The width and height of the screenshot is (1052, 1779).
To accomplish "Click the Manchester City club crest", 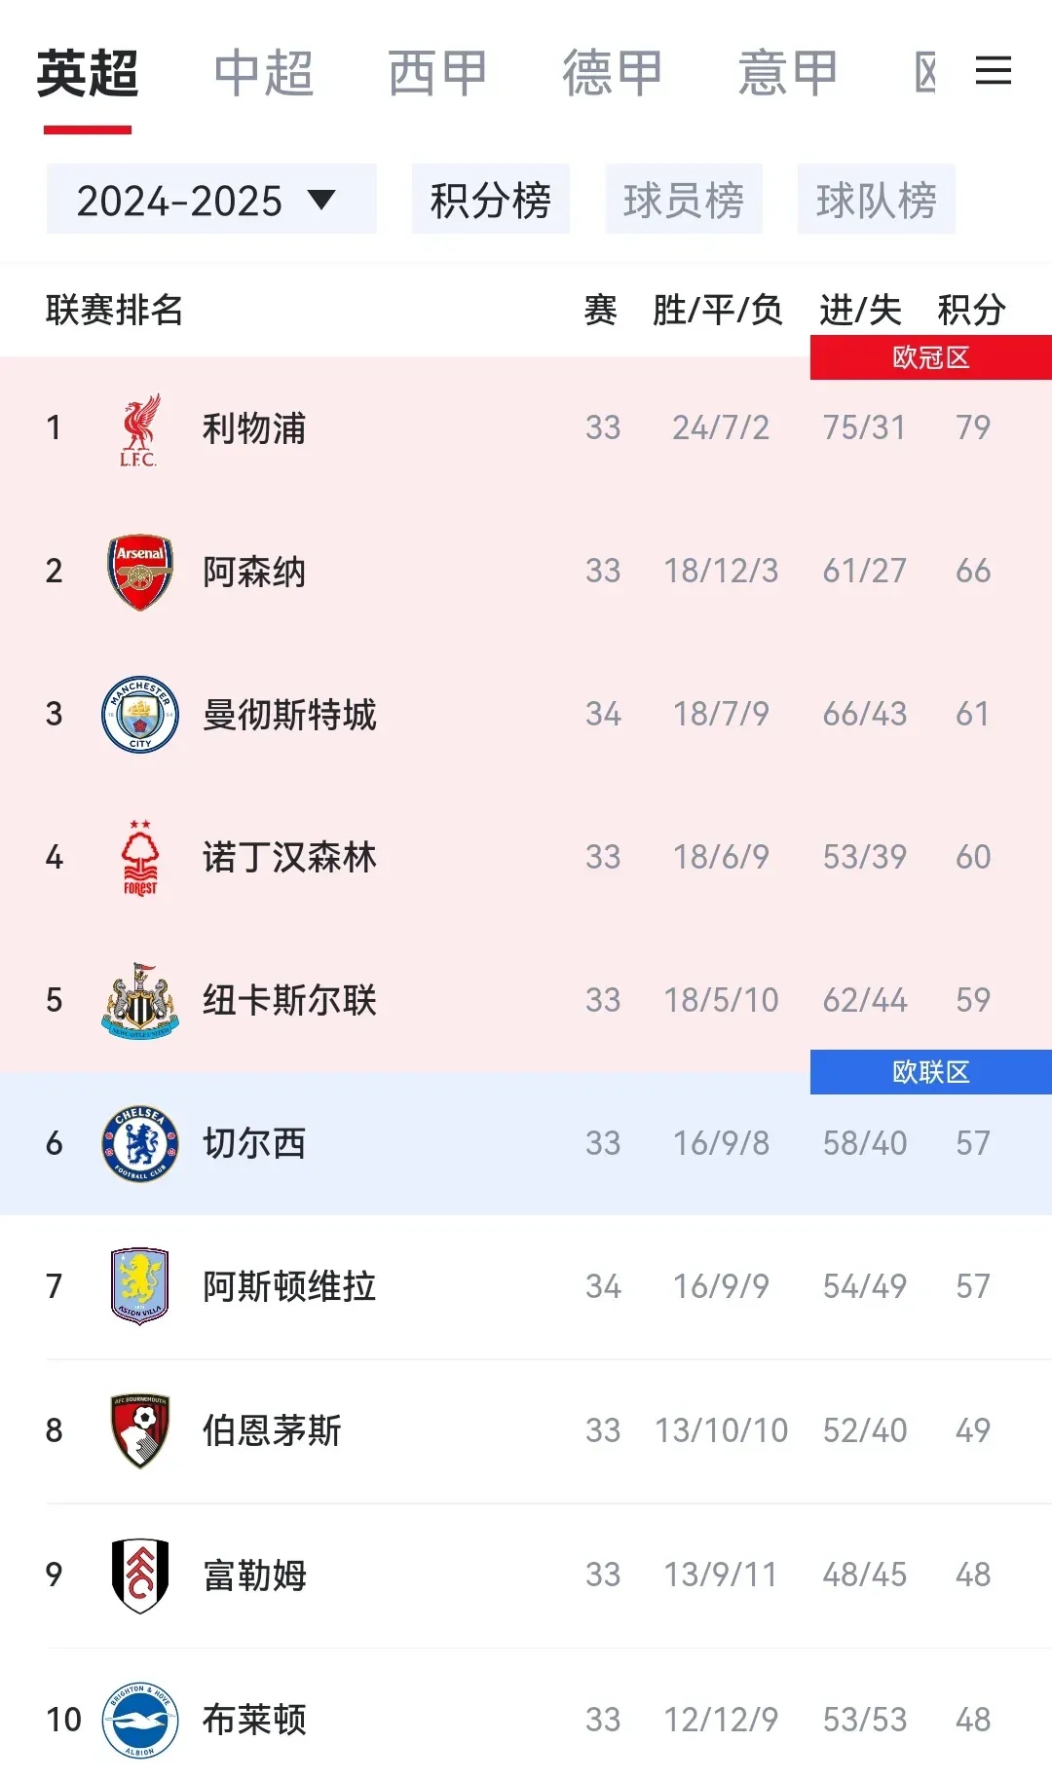I will (139, 714).
